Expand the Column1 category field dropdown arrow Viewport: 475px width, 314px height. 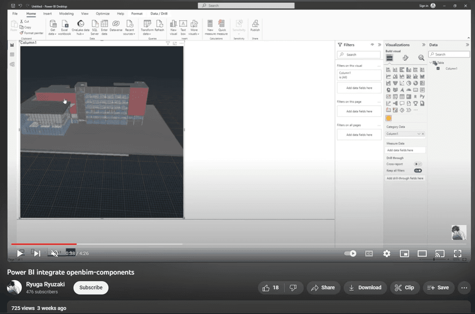(x=419, y=134)
